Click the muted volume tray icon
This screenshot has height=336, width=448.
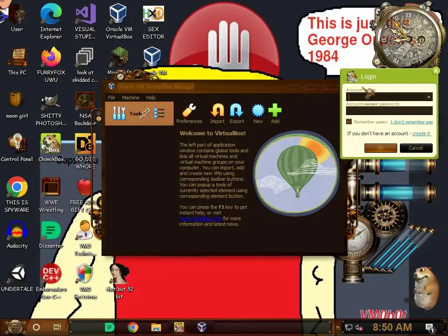pyautogui.click(x=359, y=327)
